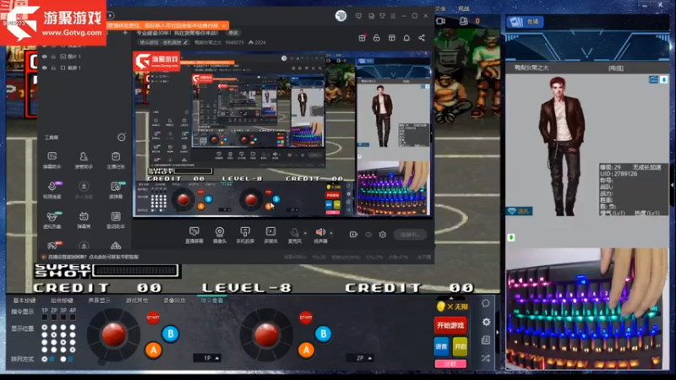The height and width of the screenshot is (380, 676).
Task: Select the first 排列方式 radio option
Action: click(45, 359)
